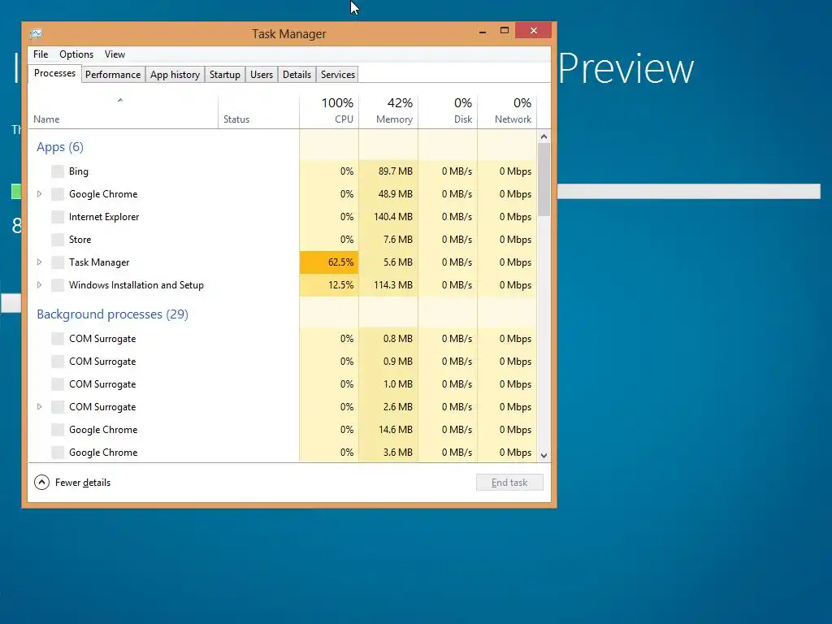Viewport: 832px width, 624px height.
Task: Switch to the Users tab
Action: tap(262, 75)
